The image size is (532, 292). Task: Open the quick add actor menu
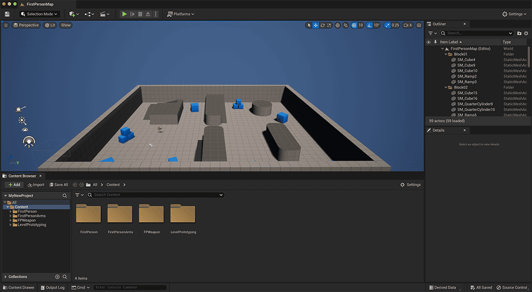coord(74,14)
